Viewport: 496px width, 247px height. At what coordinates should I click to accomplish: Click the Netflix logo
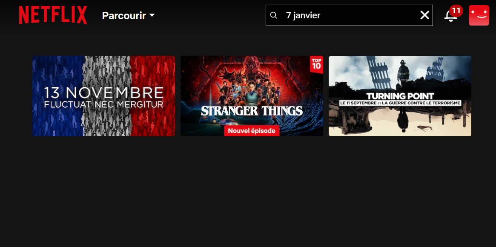click(53, 15)
